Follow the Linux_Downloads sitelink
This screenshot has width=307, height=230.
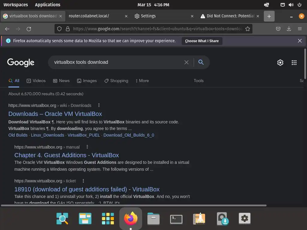coord(48,135)
